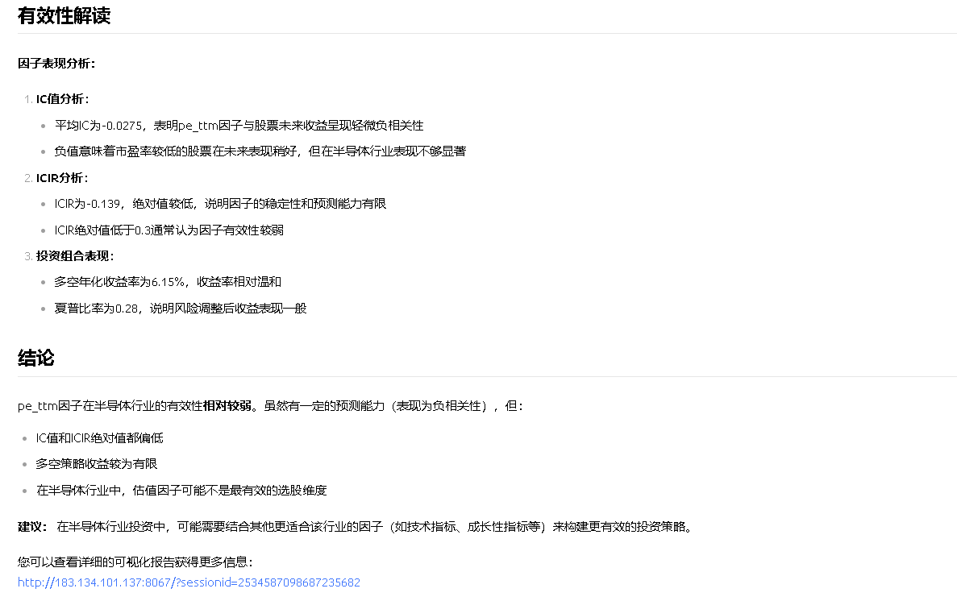
Task: Click the pe_ttm因子 conclusion paragraph start
Action: point(48,406)
